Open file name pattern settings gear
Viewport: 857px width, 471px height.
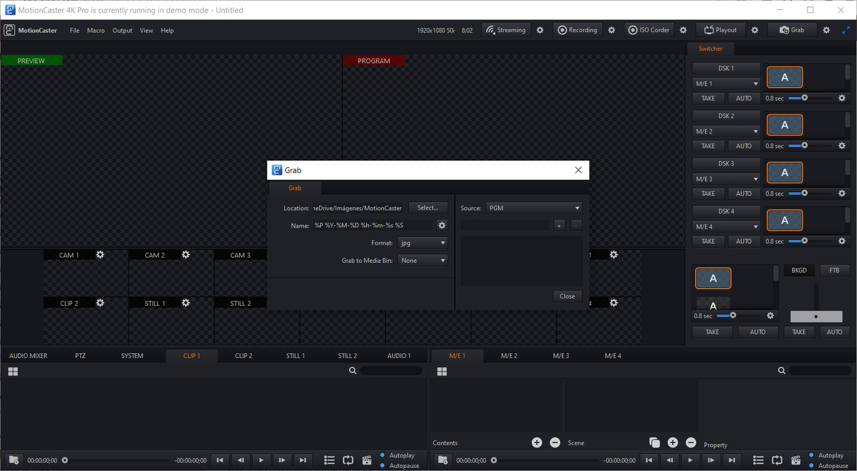(442, 225)
